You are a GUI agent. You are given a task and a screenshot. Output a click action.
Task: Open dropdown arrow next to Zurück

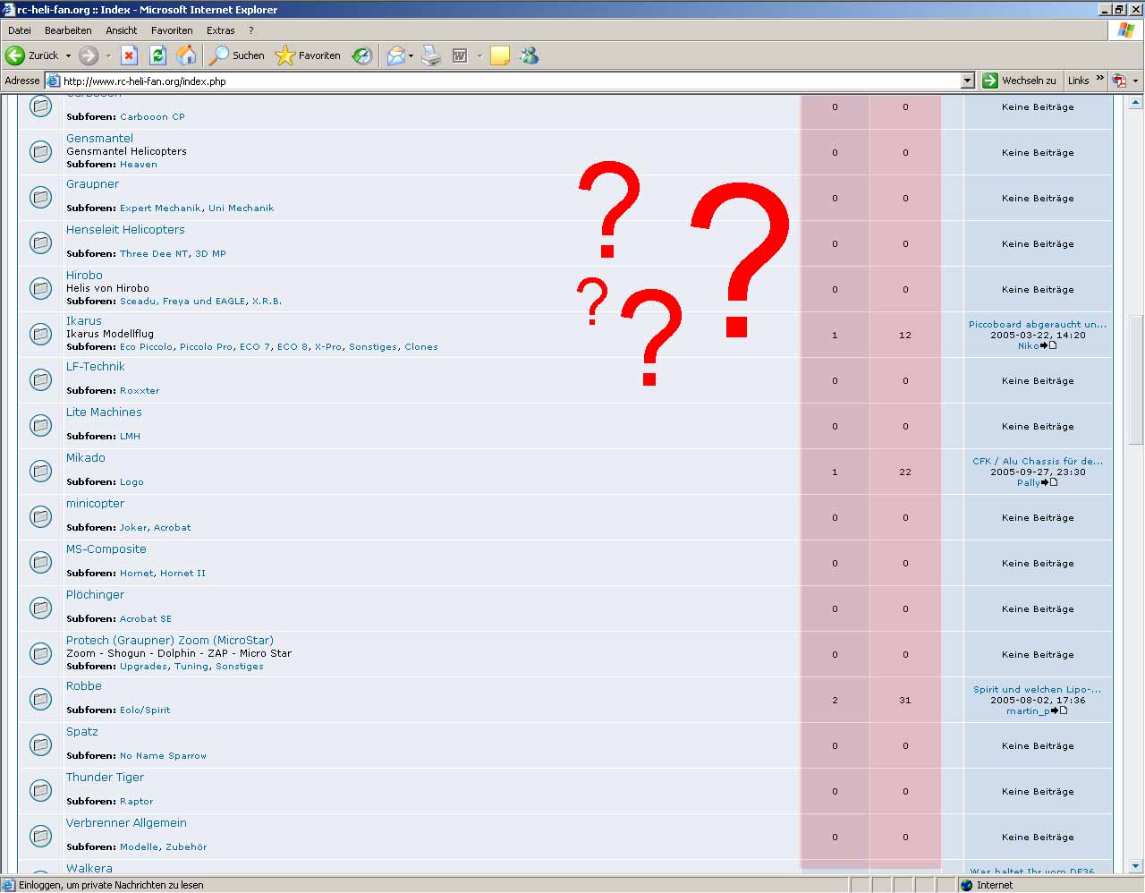pyautogui.click(x=68, y=55)
